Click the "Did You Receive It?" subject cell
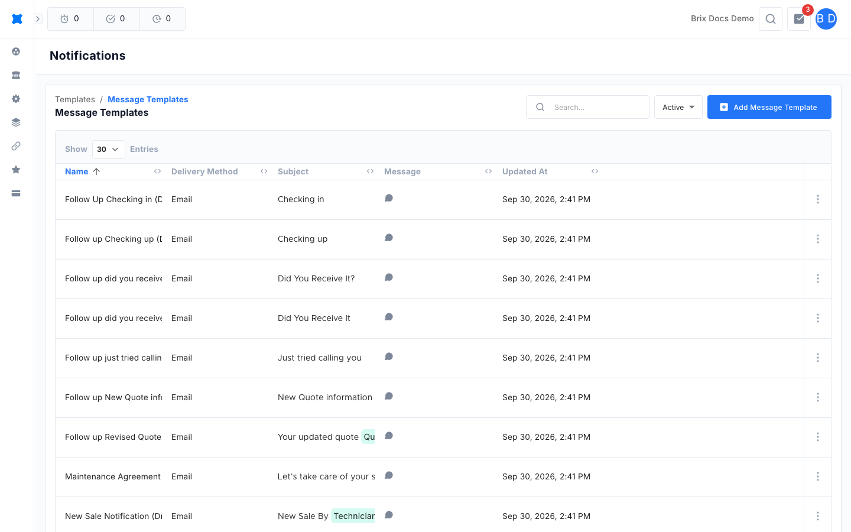This screenshot has width=851, height=532. coord(316,278)
